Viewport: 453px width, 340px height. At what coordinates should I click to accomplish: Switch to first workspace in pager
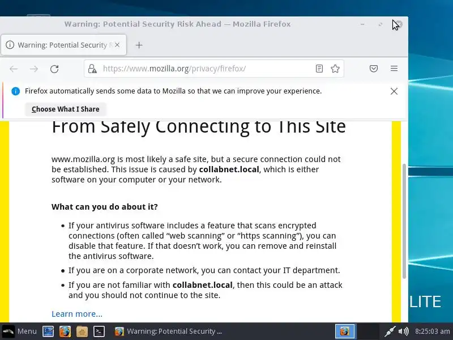(x=345, y=331)
